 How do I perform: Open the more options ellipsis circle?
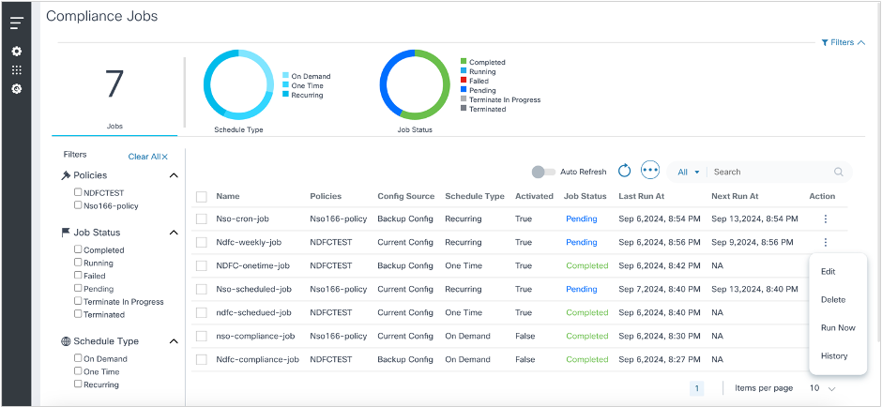coord(650,171)
